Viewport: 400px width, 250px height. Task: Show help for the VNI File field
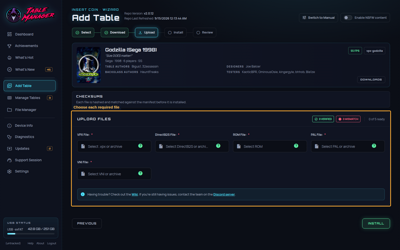pos(140,173)
